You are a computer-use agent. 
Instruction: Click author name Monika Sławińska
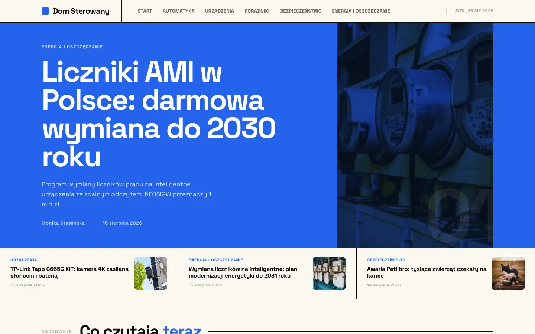point(63,223)
